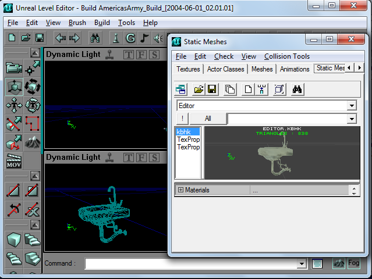The height and width of the screenshot is (279, 372).
Task: Toggle T button in top viewport header
Action: tap(128, 55)
